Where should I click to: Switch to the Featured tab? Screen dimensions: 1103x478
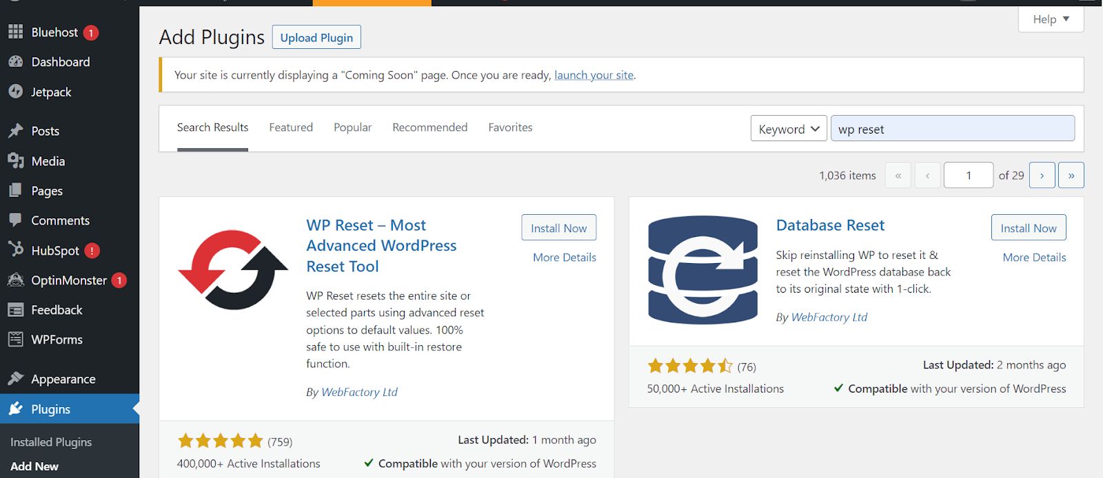(x=291, y=127)
